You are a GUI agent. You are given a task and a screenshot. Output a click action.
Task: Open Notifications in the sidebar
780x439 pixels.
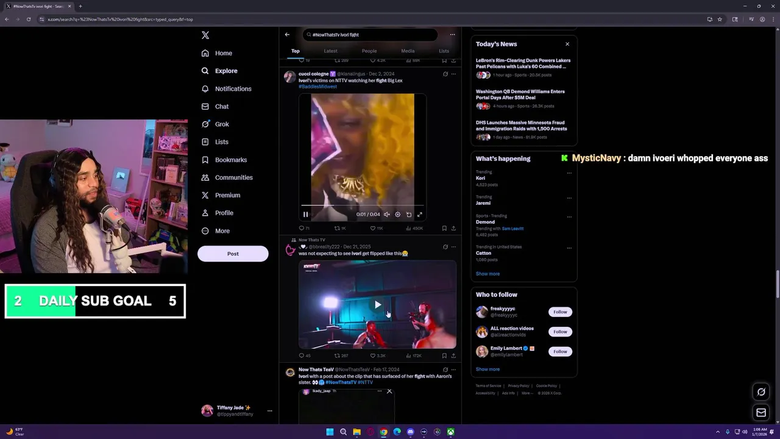tap(226, 89)
